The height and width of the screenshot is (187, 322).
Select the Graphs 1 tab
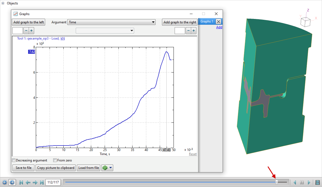tap(207, 21)
